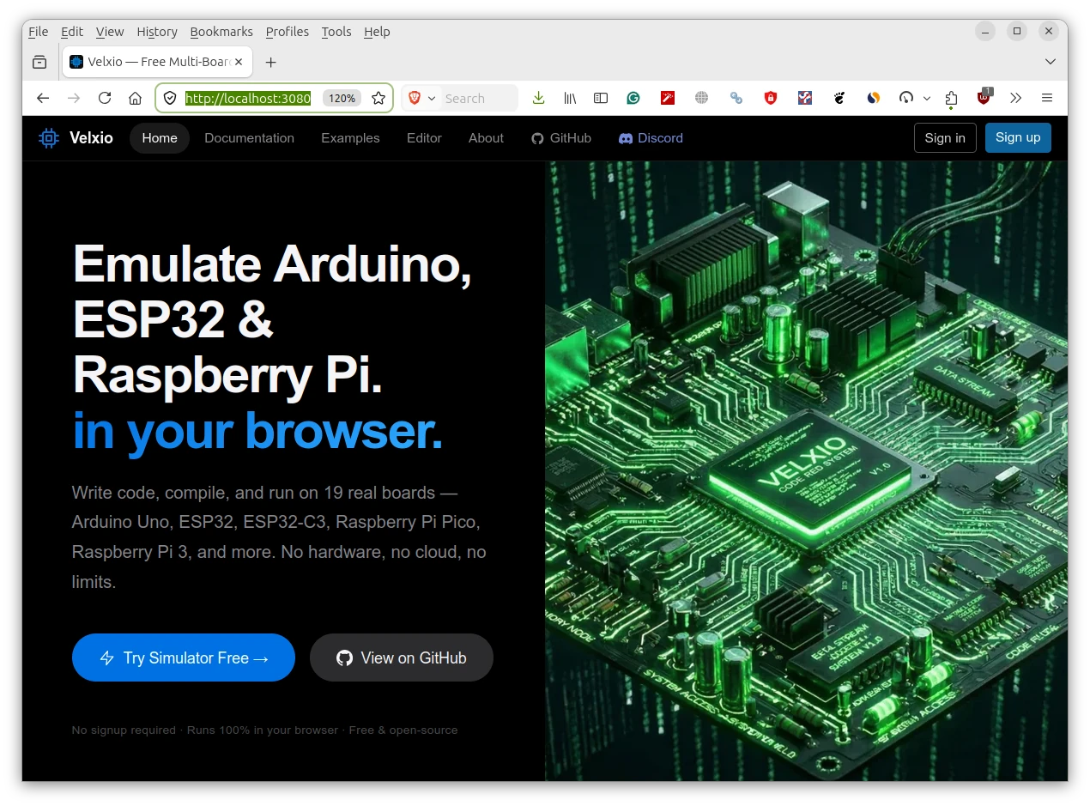Click the uBlock Origin shield icon
1090x806 pixels.
pos(984,99)
